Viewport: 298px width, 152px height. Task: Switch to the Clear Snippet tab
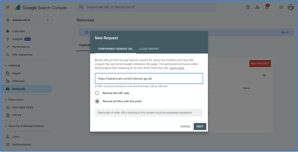click(x=149, y=49)
